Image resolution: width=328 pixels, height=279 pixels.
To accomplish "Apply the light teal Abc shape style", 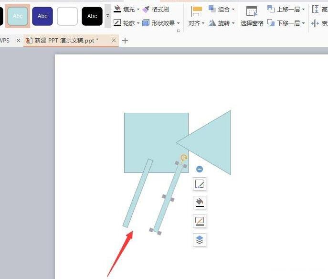I will click(18, 16).
